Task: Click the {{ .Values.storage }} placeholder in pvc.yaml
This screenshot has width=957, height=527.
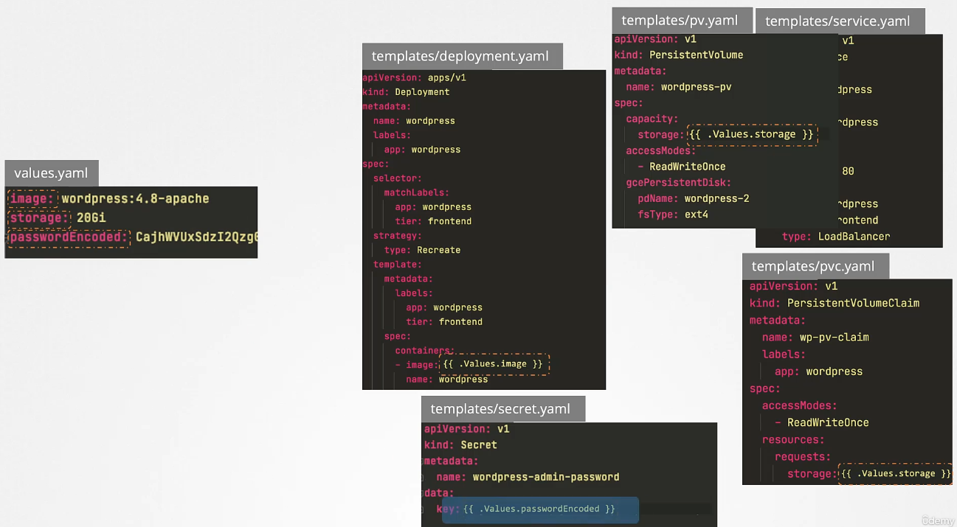Action: [896, 474]
